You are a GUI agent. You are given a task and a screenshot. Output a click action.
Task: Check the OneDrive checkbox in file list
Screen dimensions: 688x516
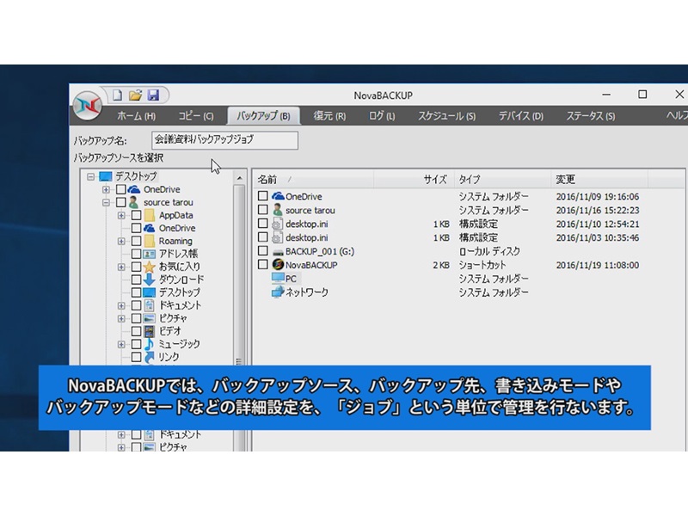263,196
